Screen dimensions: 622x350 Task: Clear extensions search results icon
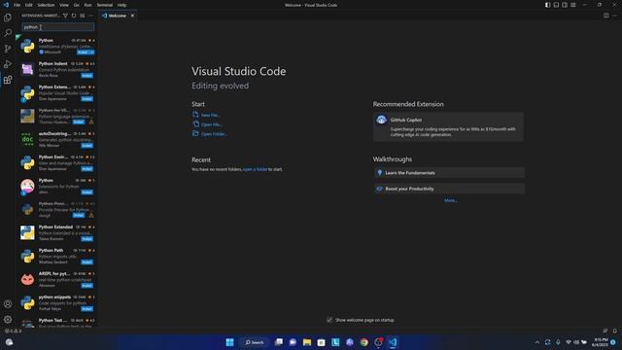(82, 16)
